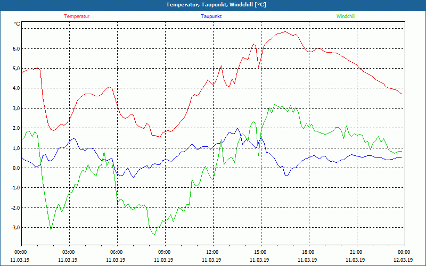Click the red Temperatur legend label
The image size is (426, 266).
tap(77, 16)
